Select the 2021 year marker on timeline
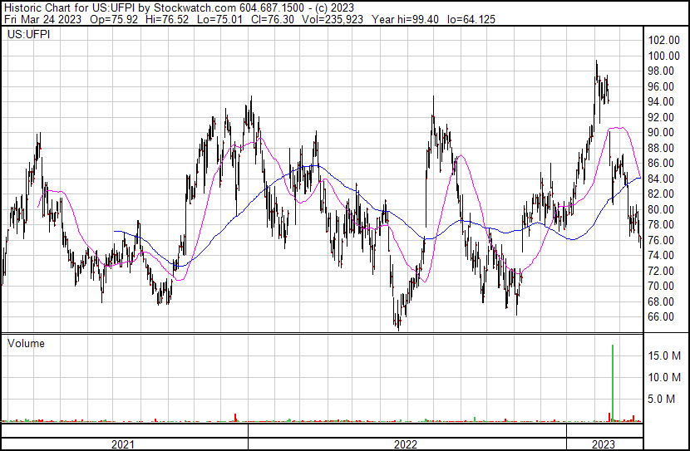690x451 pixels. pos(123,444)
